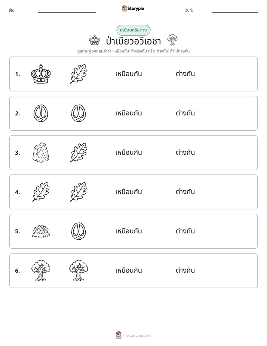Viewport: 267px width, 346px height.
Task: Click the 'เหมือนหรือต่าง' green badge
Action: coord(133,30)
